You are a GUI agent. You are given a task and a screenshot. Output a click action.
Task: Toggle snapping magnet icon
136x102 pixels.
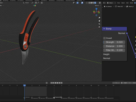point(36,3)
